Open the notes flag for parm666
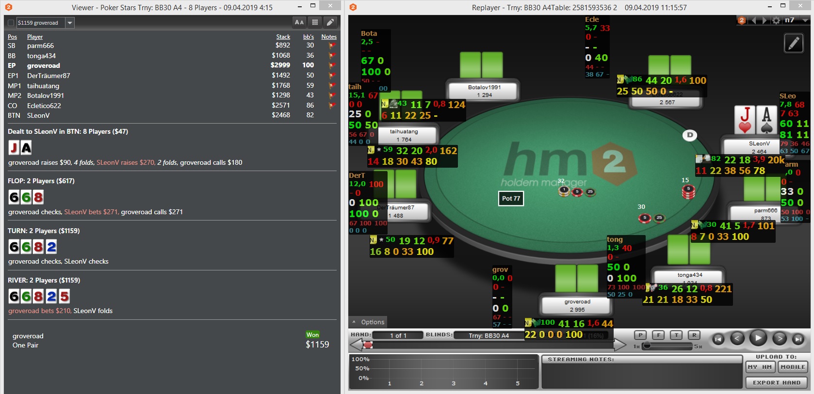814x394 pixels. [332, 46]
